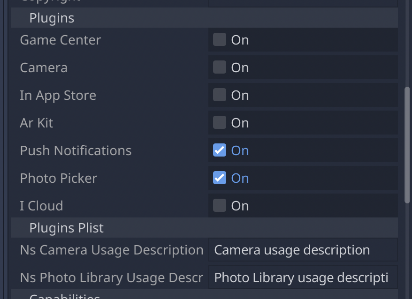Enable the Camera plugin
Viewport: 412px width, 299px height.
tap(219, 67)
